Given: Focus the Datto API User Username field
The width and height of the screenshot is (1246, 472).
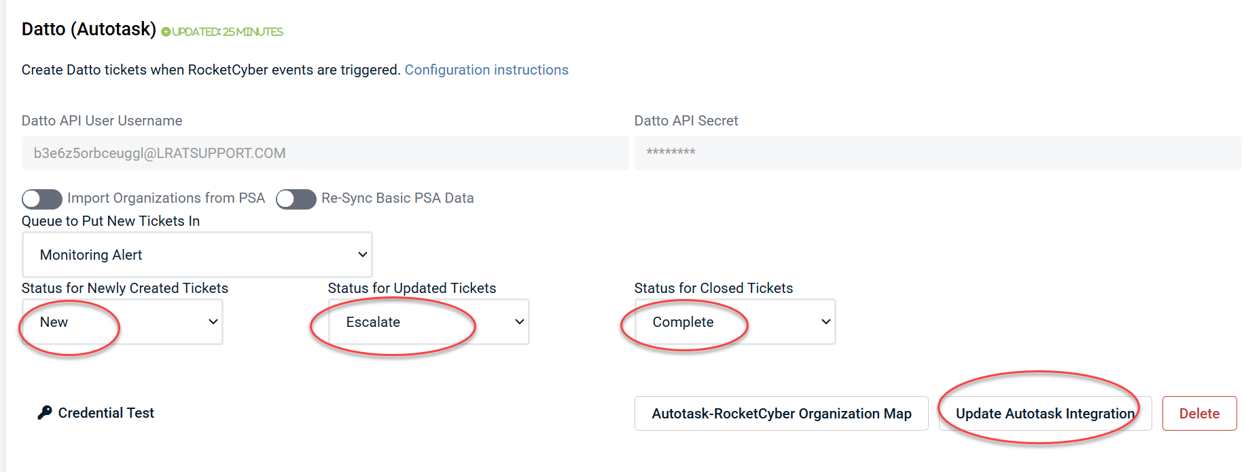Looking at the screenshot, I should click(325, 153).
